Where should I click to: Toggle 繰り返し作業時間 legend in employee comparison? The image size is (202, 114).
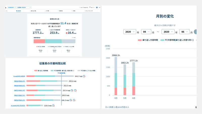(x=41, y=71)
